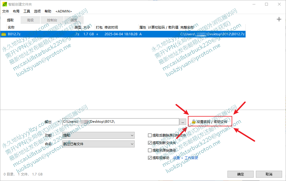Click the plus icon to add archives
Screen dimensions: 286x181
(x=279, y=19)
